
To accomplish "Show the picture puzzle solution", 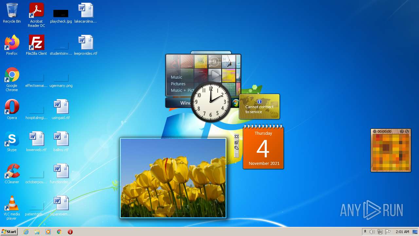I will coord(402,131).
